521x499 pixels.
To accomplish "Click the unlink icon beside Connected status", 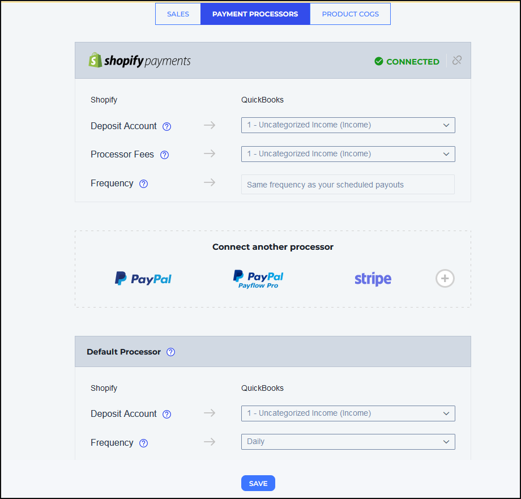I will pos(457,61).
